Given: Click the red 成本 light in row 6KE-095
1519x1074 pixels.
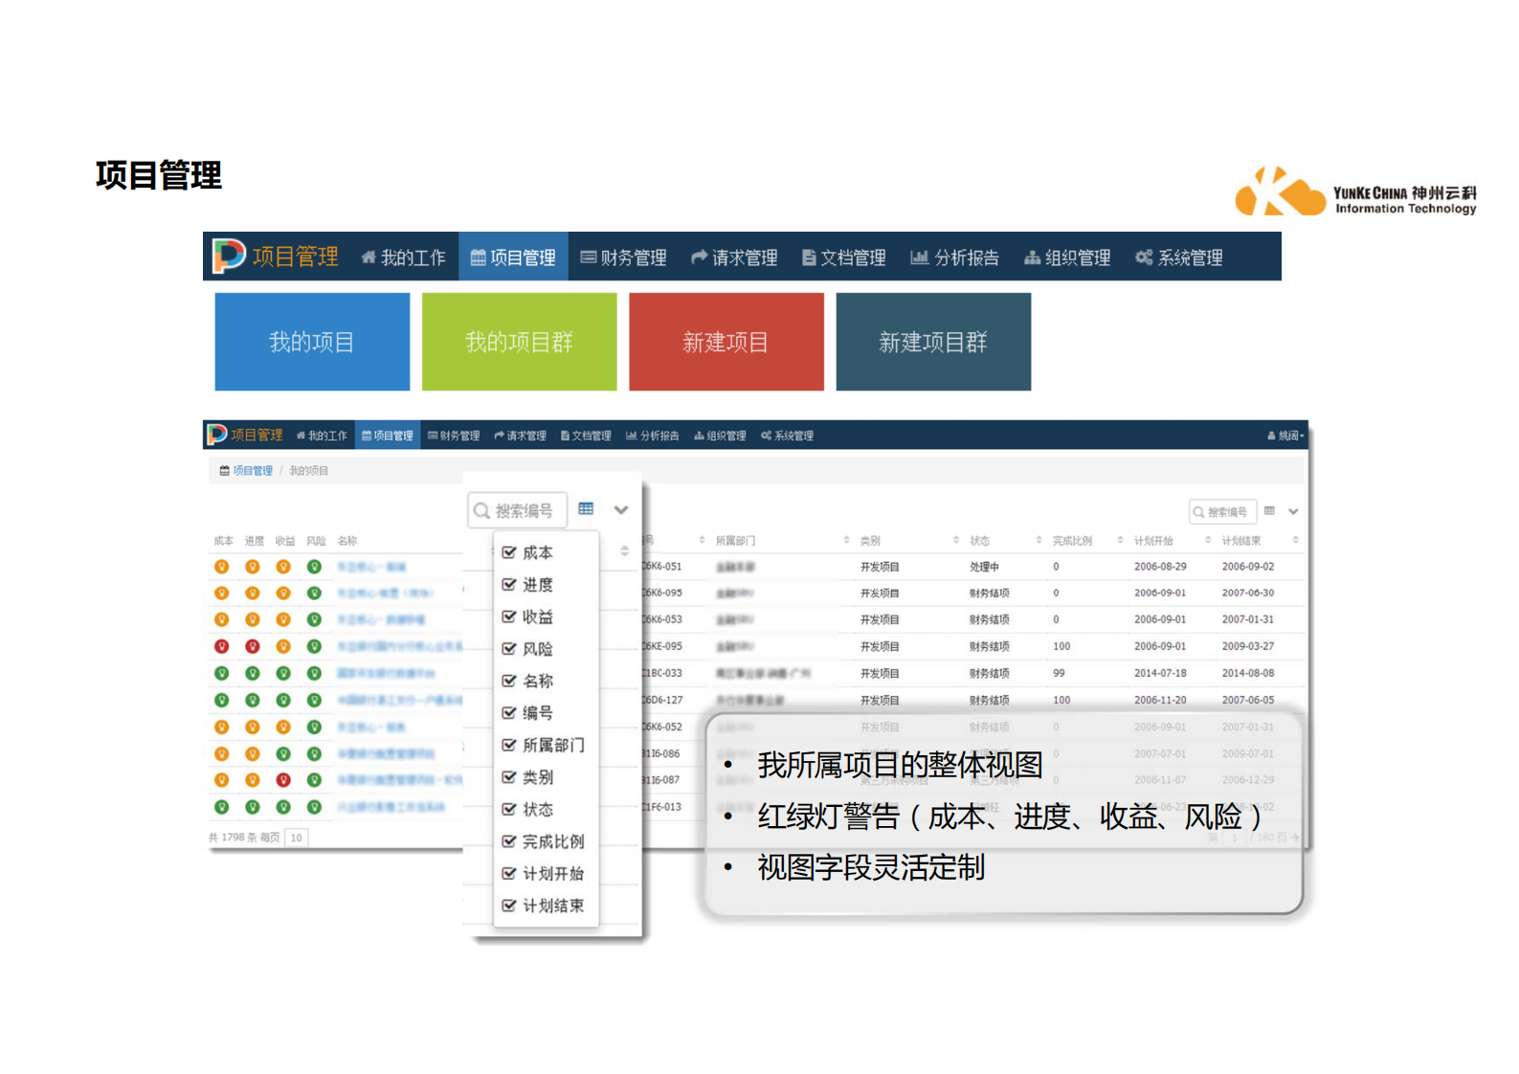Looking at the screenshot, I should point(221,646).
